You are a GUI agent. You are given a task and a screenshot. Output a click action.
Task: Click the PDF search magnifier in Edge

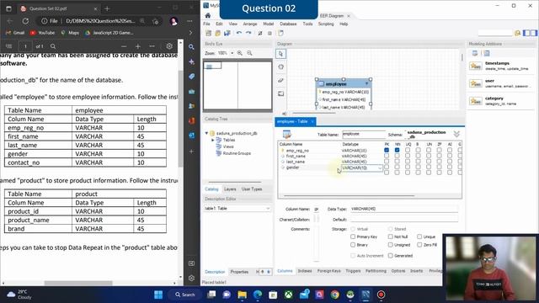53,46
